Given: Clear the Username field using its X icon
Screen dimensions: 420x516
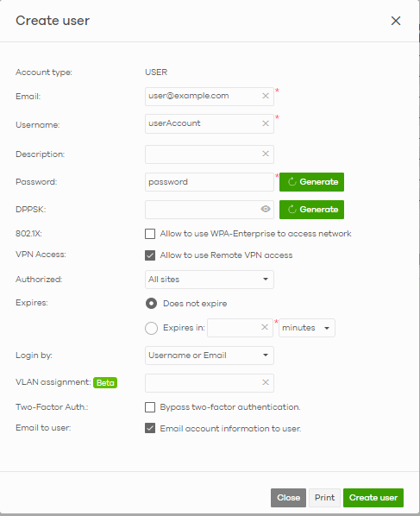Looking at the screenshot, I should 266,123.
